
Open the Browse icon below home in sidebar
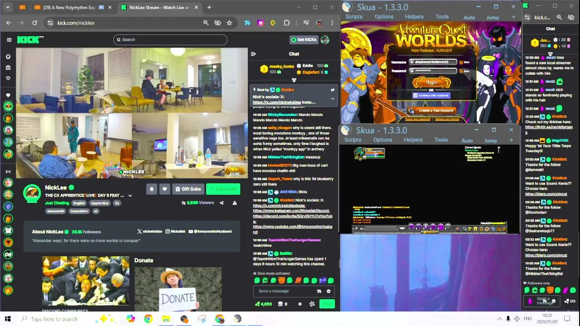pyautogui.click(x=8, y=67)
